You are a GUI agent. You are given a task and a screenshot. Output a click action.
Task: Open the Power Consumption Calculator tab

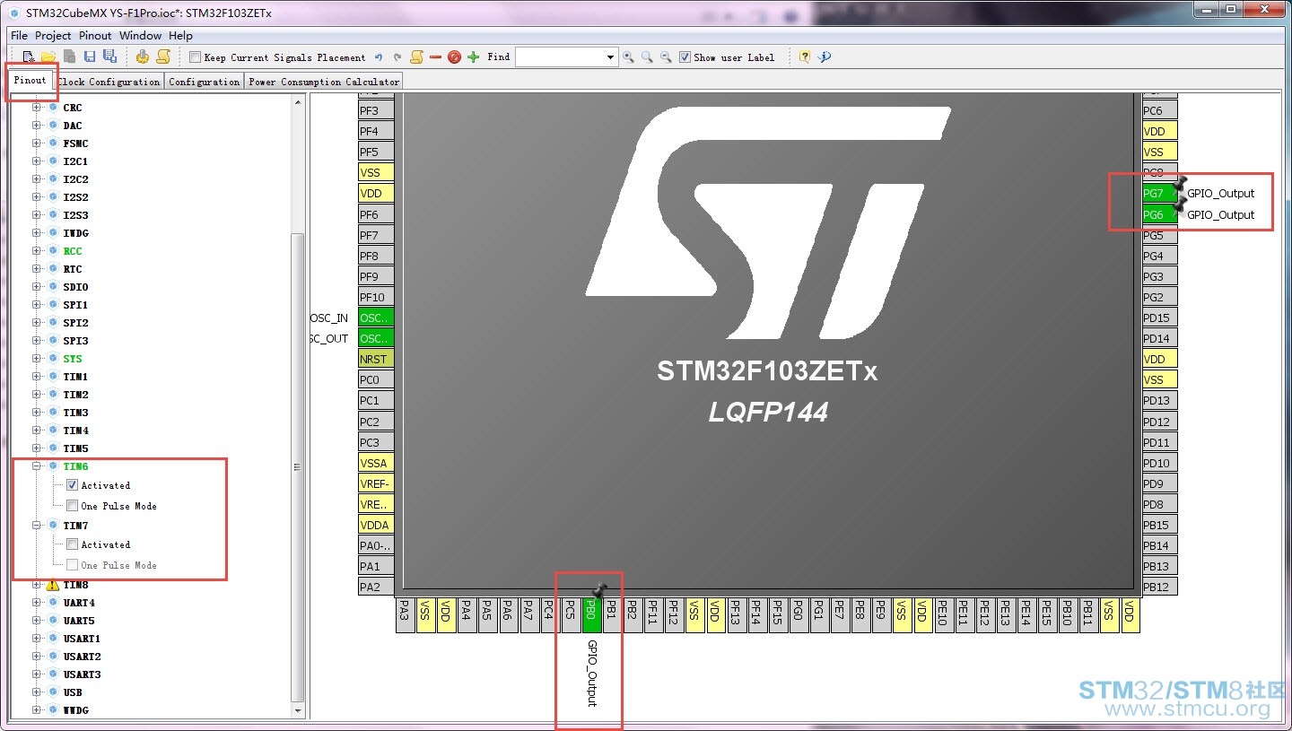coord(324,82)
